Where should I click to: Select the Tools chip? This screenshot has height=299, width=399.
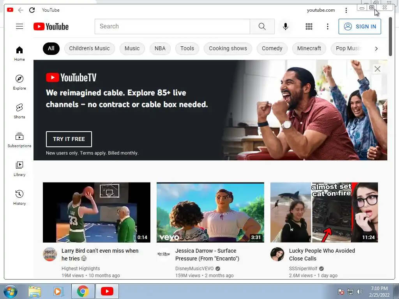pyautogui.click(x=187, y=48)
